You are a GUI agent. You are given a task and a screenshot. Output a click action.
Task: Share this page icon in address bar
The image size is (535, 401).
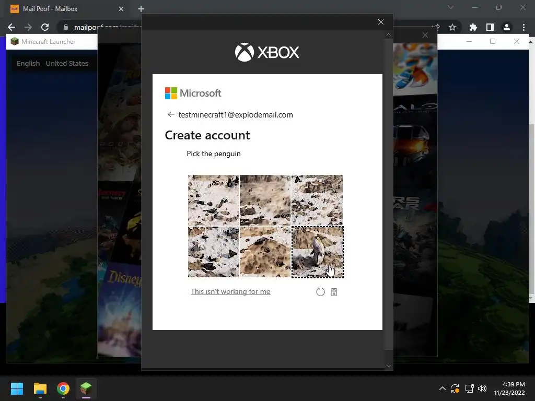click(x=436, y=27)
